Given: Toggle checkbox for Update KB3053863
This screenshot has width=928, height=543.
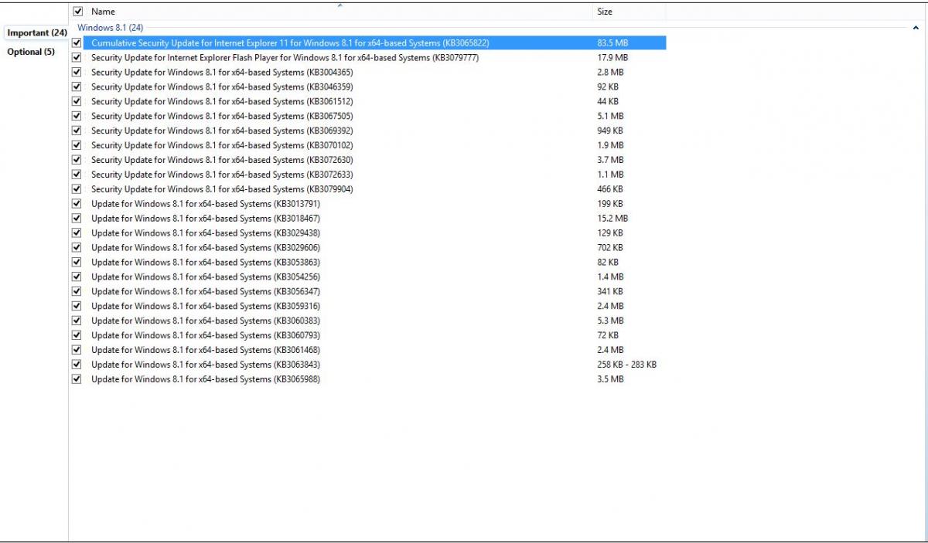Looking at the screenshot, I should (x=77, y=263).
